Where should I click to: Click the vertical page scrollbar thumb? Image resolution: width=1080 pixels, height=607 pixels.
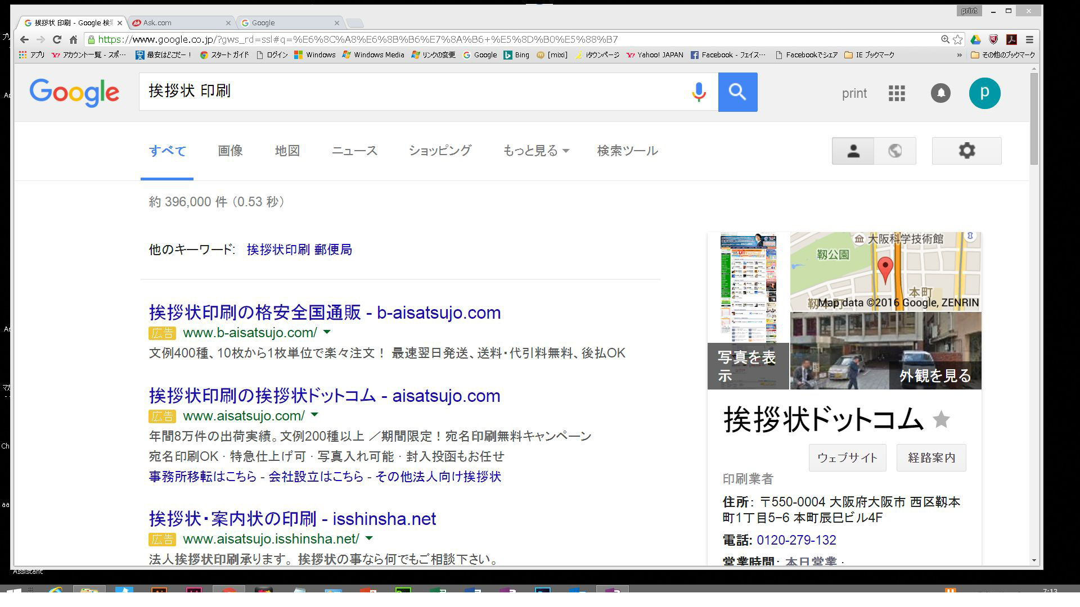click(1034, 118)
